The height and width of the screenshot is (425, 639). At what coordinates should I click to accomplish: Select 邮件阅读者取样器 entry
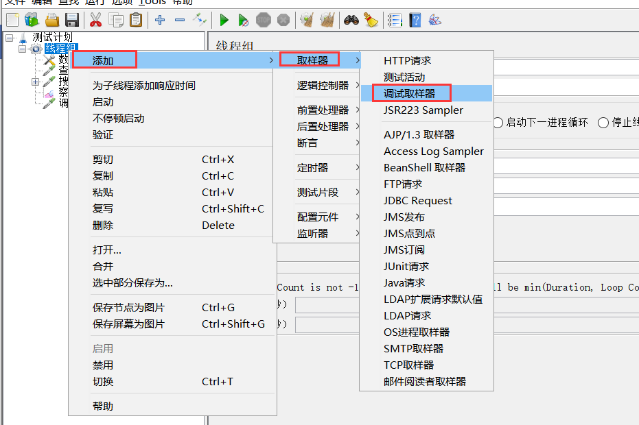426,381
